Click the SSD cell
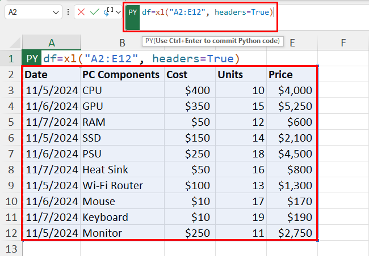The height and width of the screenshot is (256, 369). coord(122,138)
